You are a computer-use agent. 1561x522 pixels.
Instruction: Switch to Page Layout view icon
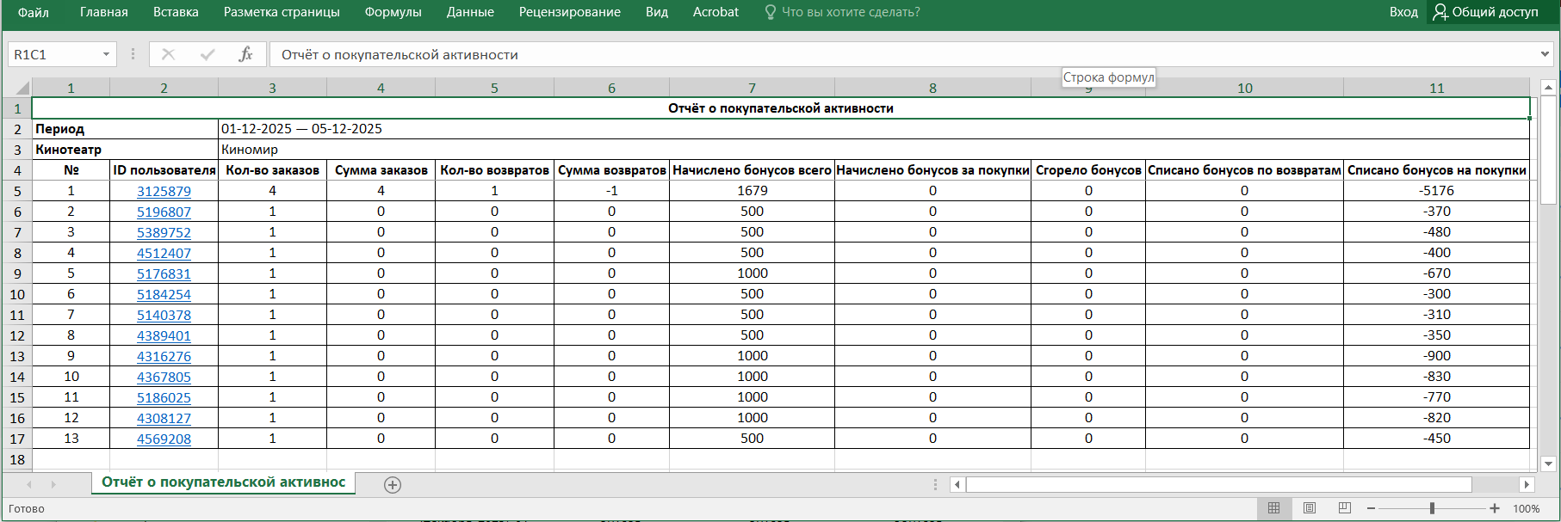pyautogui.click(x=1310, y=508)
